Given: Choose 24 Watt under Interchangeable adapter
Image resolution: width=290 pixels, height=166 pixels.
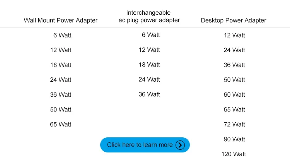Looking at the screenshot, I should click(149, 79).
